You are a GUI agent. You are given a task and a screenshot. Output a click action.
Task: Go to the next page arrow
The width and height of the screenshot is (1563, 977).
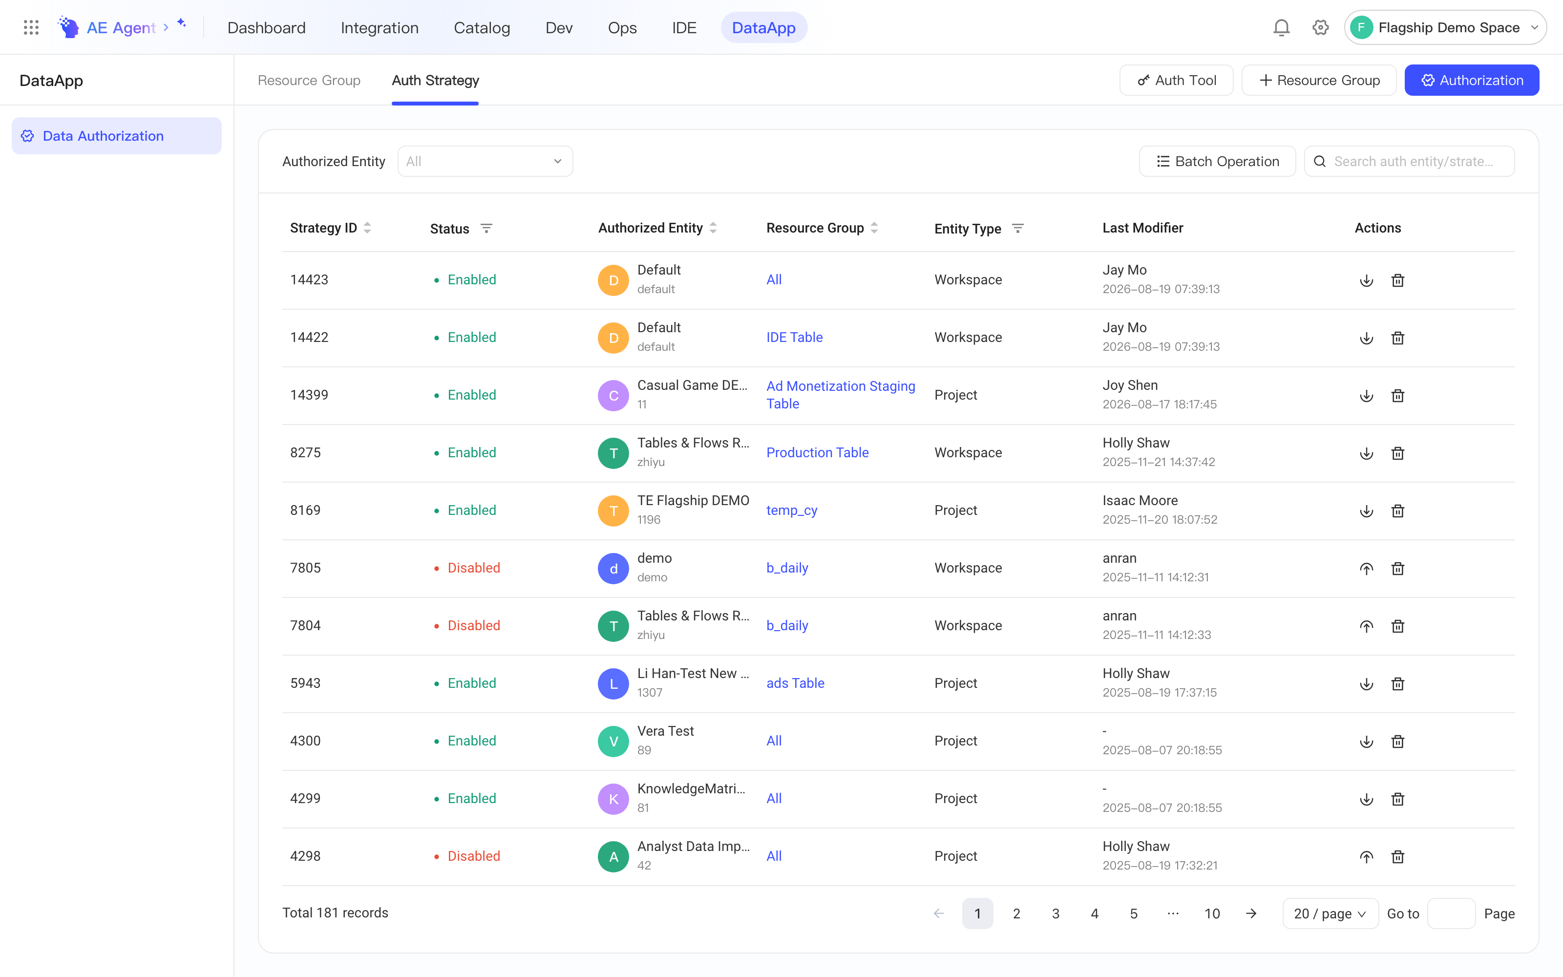pyautogui.click(x=1251, y=913)
